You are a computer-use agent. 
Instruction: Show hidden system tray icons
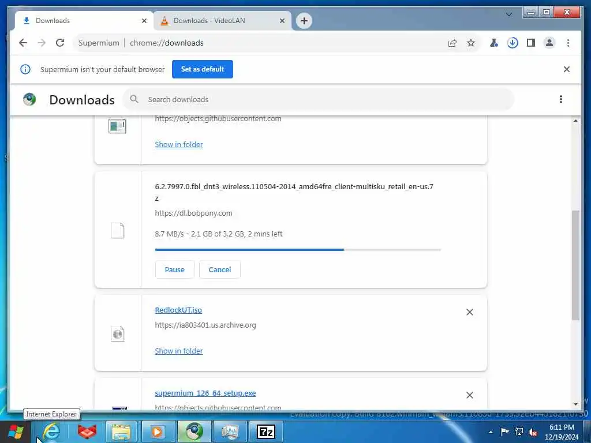click(491, 432)
